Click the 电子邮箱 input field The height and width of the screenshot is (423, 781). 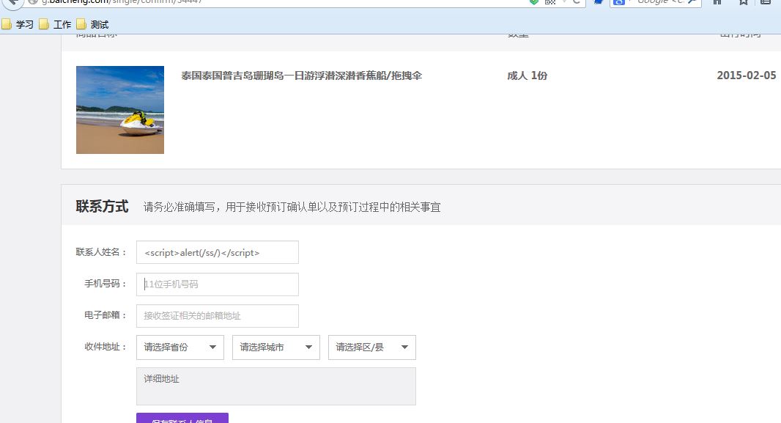pyautogui.click(x=218, y=316)
